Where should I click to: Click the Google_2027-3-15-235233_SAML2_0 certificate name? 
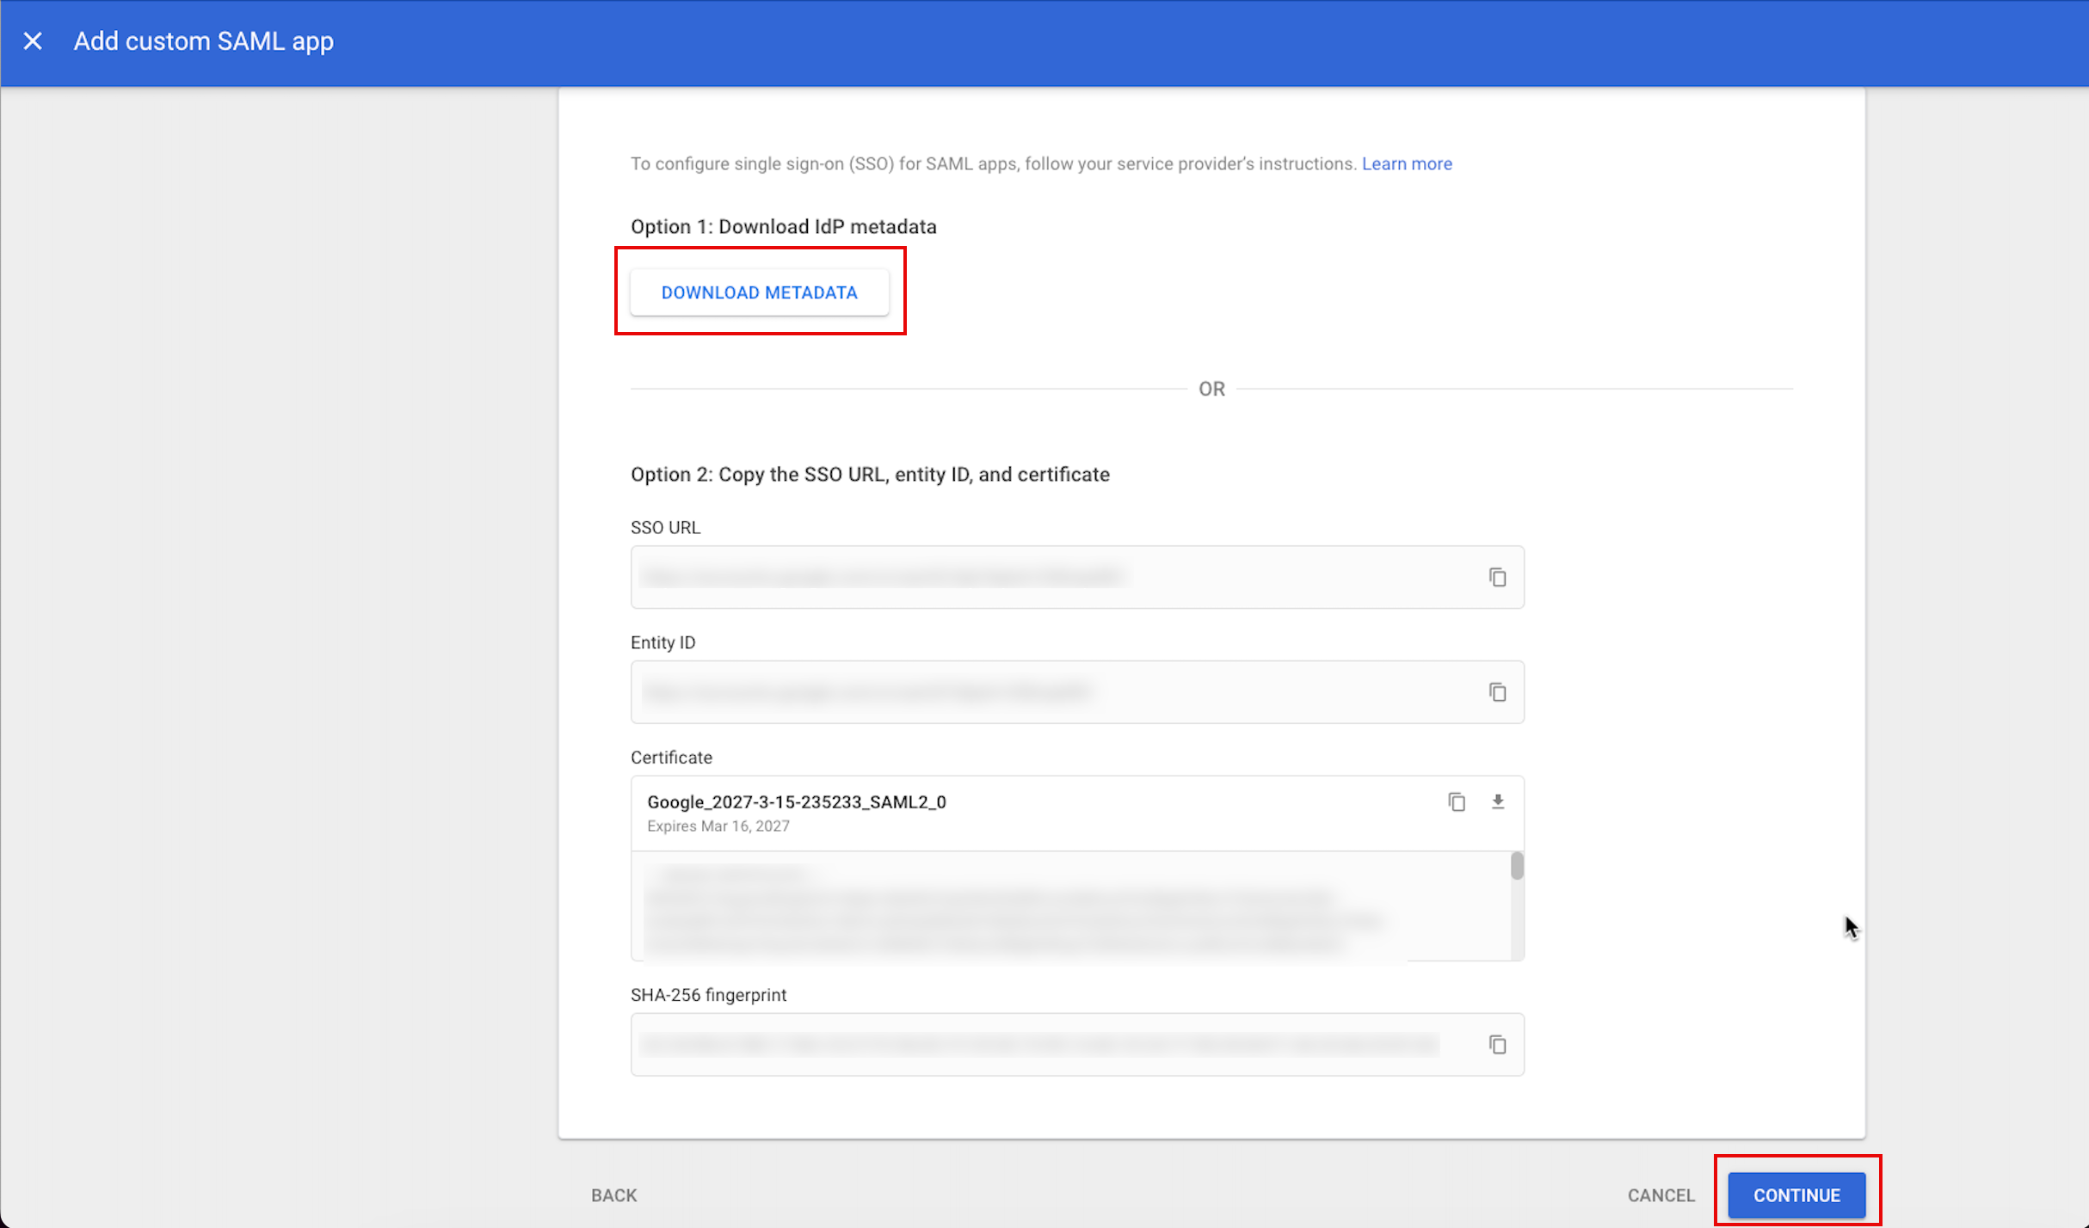[x=796, y=801]
